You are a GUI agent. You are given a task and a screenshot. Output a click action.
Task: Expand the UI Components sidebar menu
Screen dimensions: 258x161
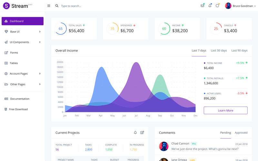[x=22, y=42]
